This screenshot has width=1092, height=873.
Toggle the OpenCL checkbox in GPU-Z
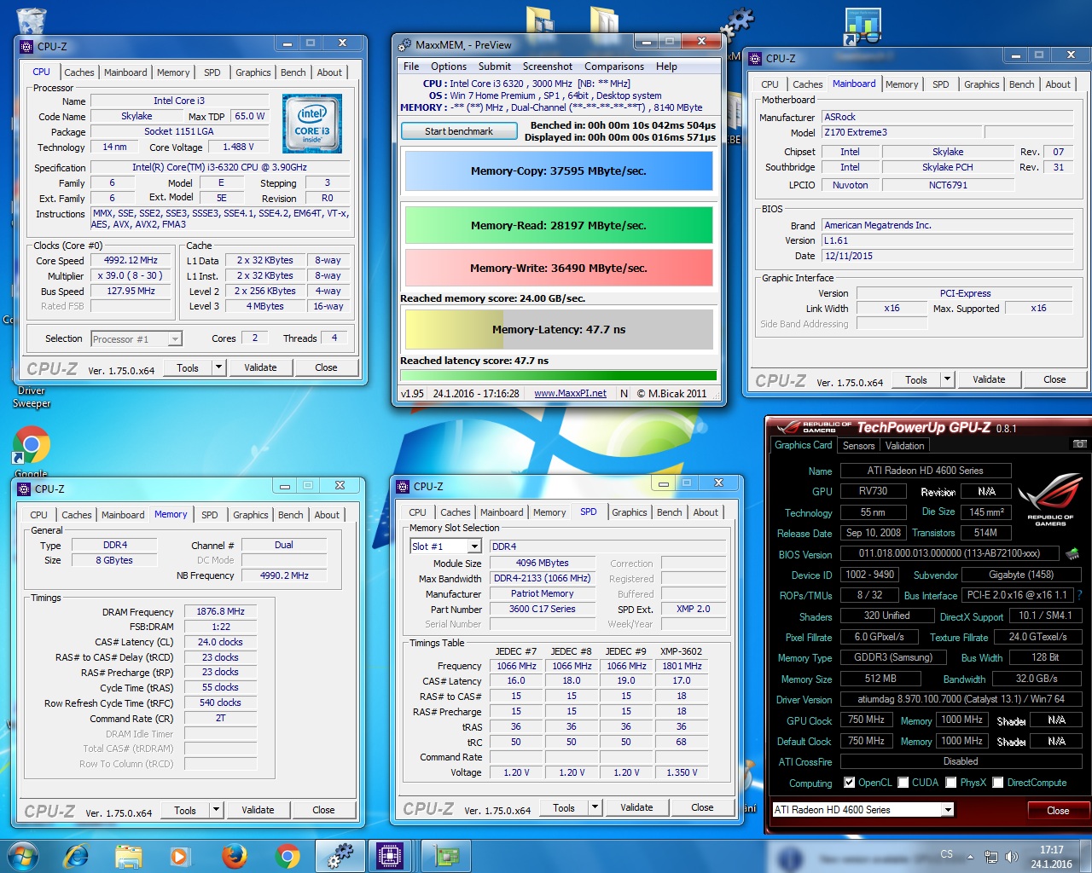pos(850,783)
